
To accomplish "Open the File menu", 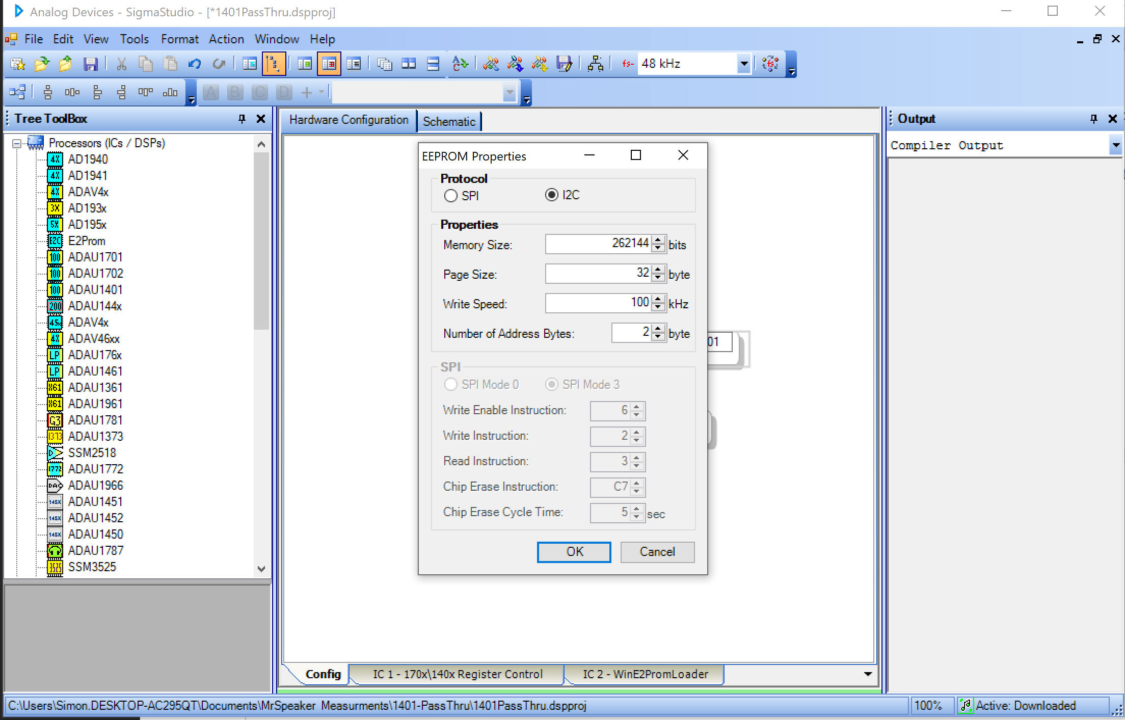I will (x=34, y=39).
